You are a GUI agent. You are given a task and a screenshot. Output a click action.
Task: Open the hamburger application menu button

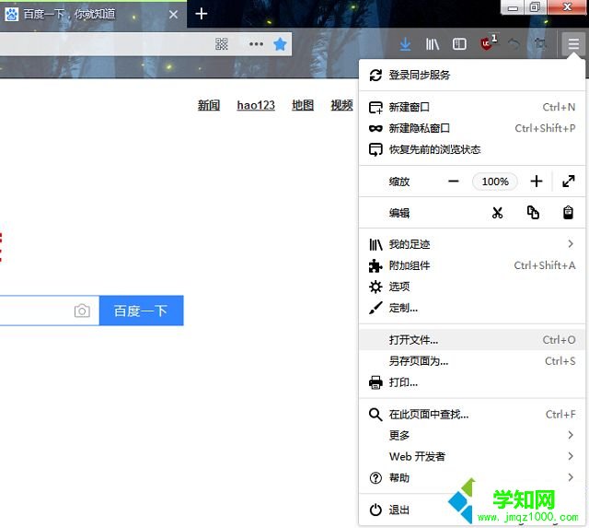[573, 44]
